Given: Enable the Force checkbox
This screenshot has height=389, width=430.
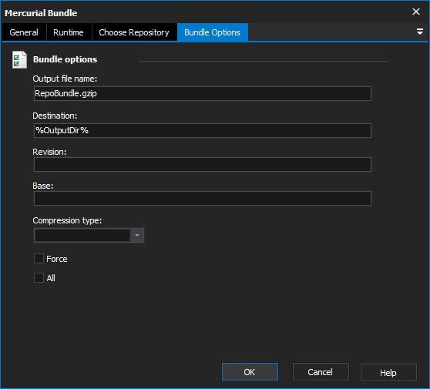Looking at the screenshot, I should coord(39,259).
